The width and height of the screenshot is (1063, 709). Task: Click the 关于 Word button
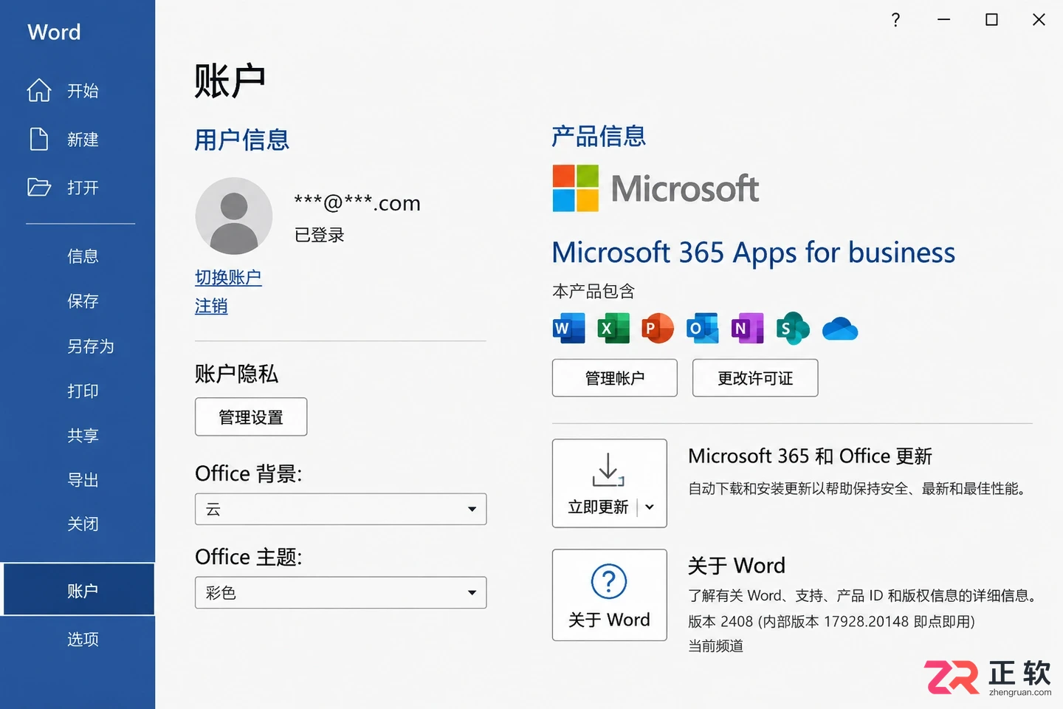pos(610,595)
